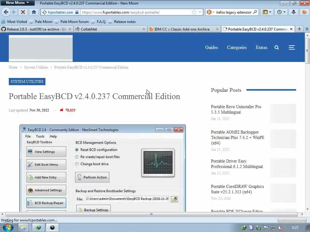310x232 pixels.
Task: Open Portable Revo Uninstaller Pro post
Action: click(236, 109)
